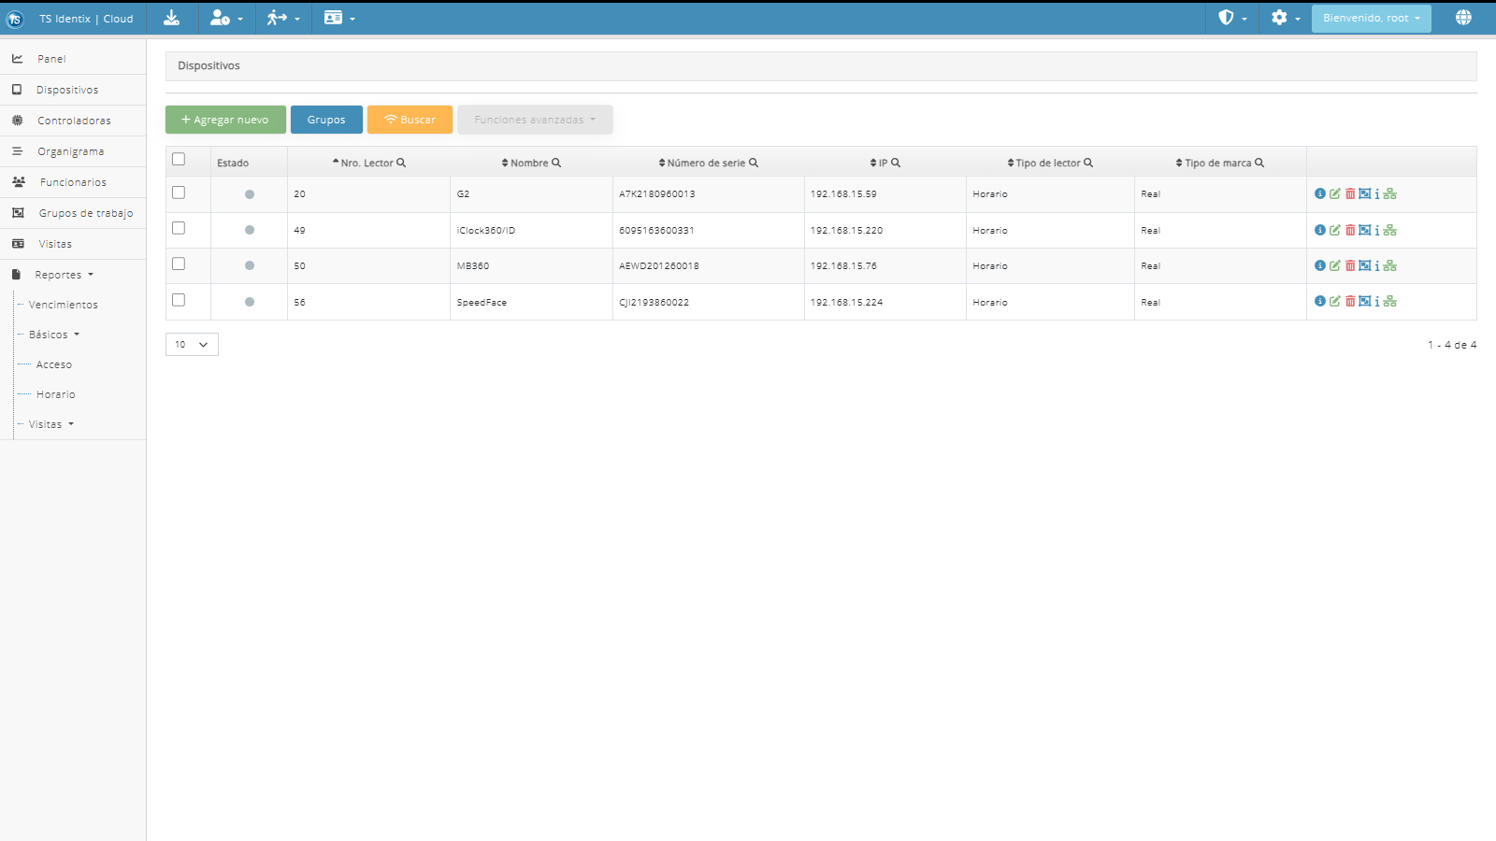The width and height of the screenshot is (1496, 841).
Task: Click the Buscar button
Action: pos(410,120)
